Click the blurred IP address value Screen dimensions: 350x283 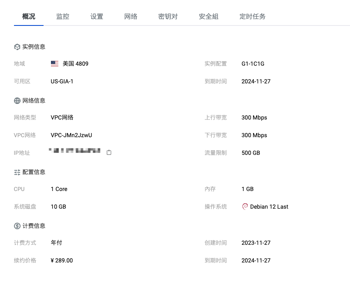(74, 151)
